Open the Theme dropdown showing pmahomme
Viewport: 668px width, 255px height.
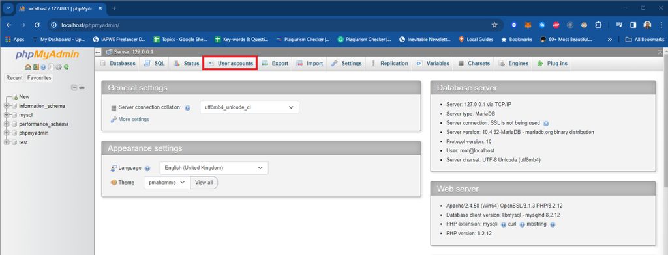pos(167,182)
